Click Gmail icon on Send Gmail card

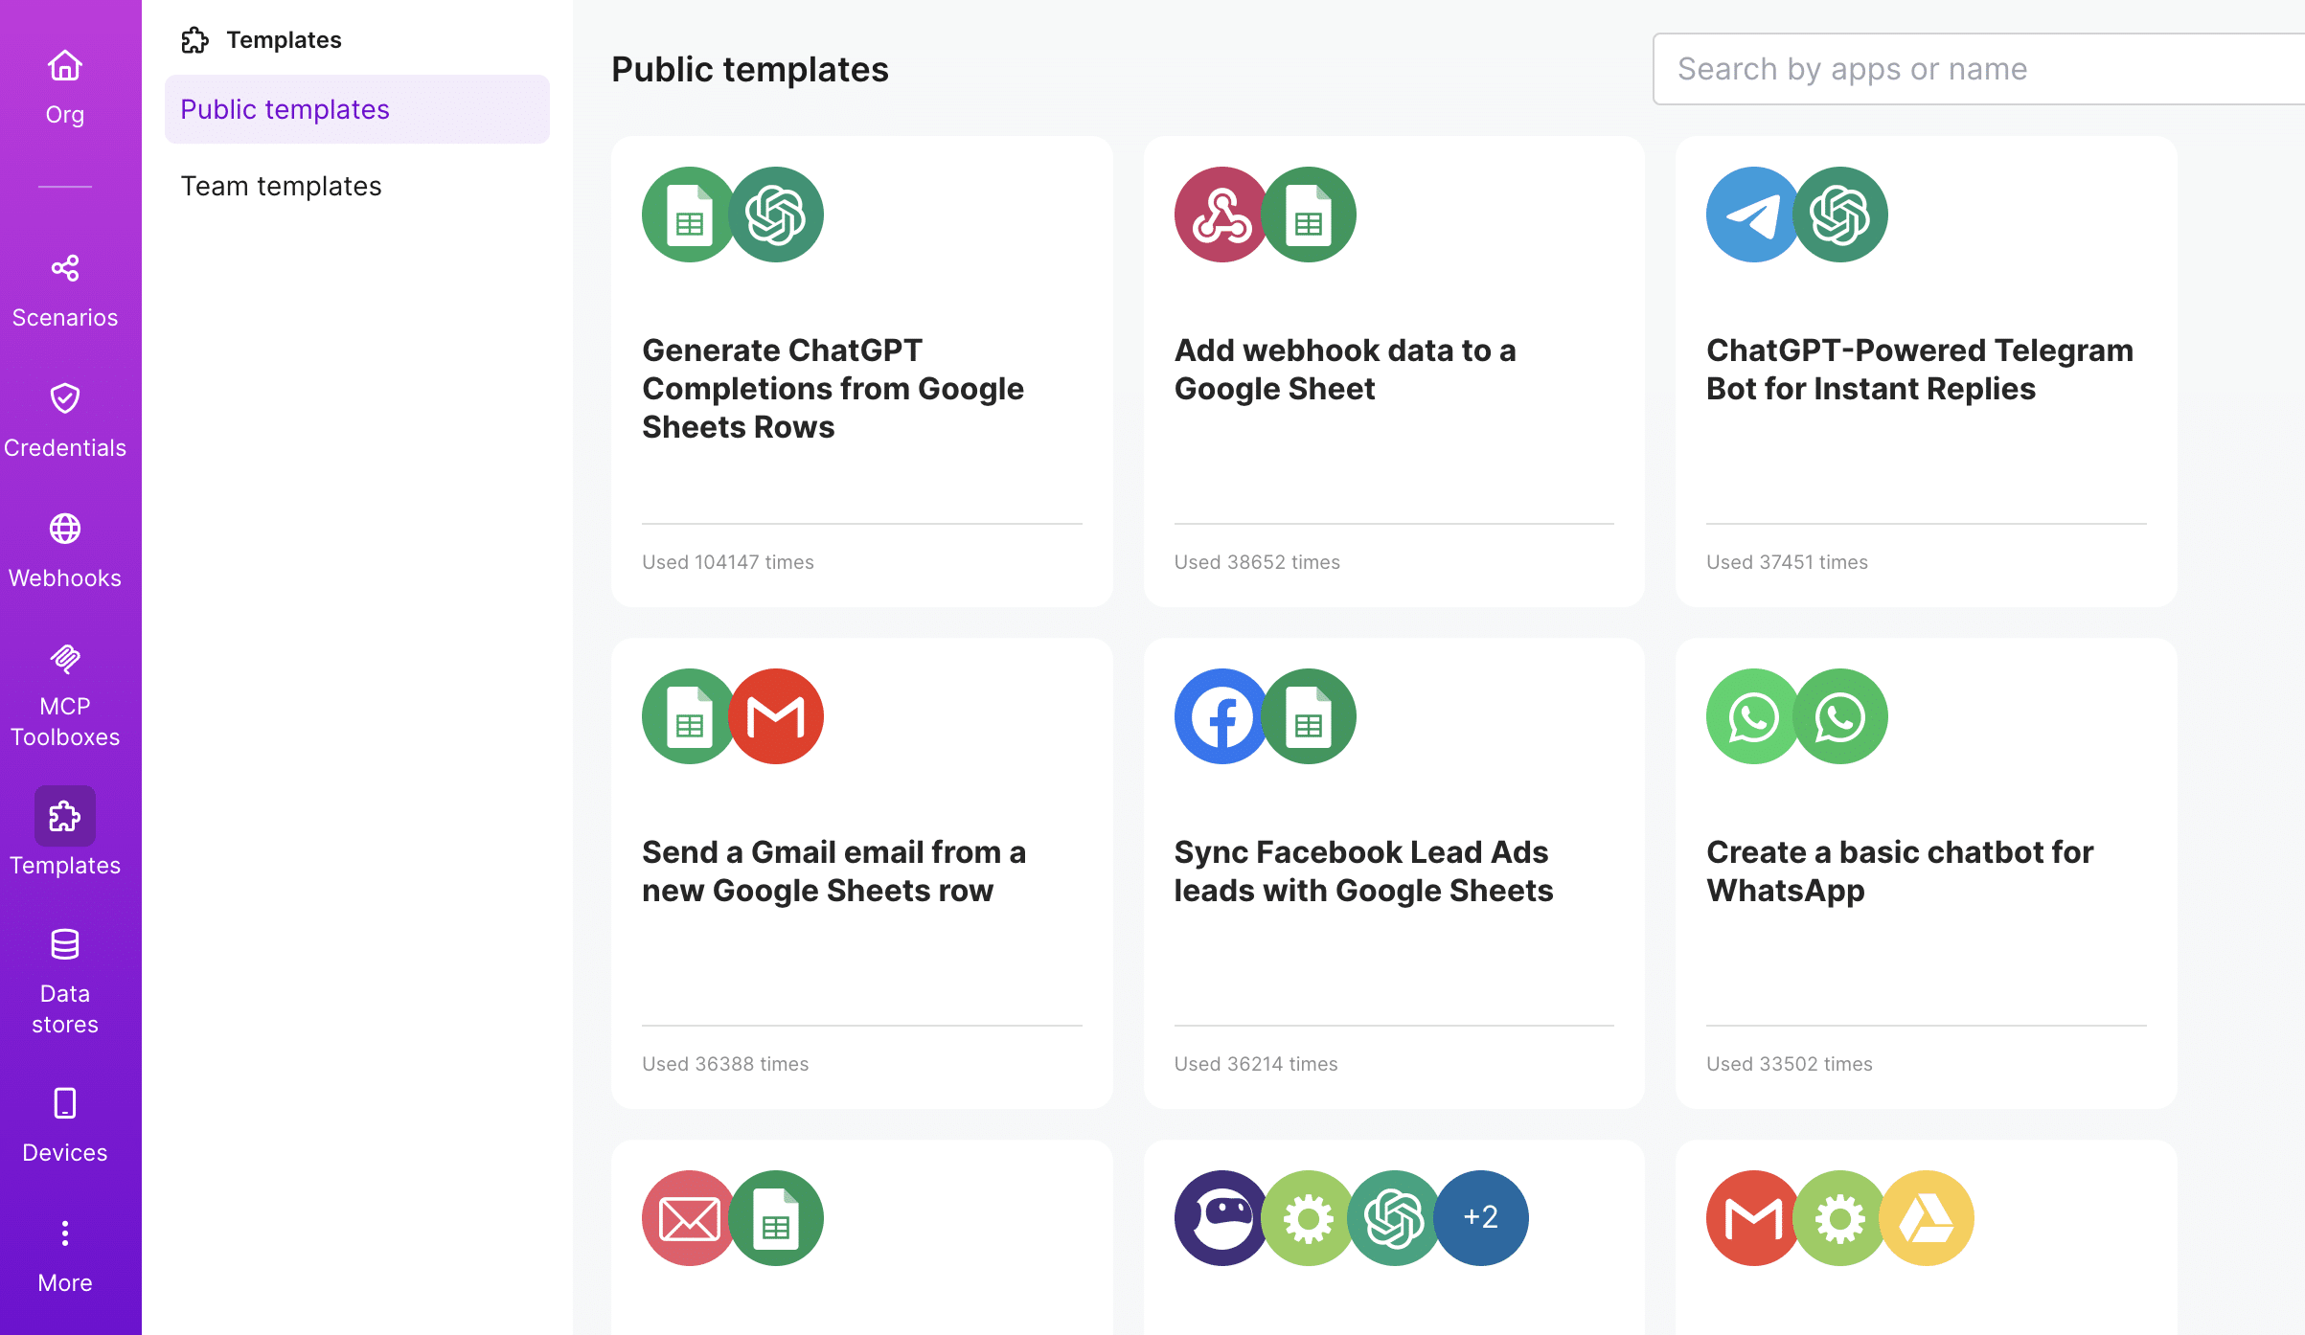tap(777, 716)
